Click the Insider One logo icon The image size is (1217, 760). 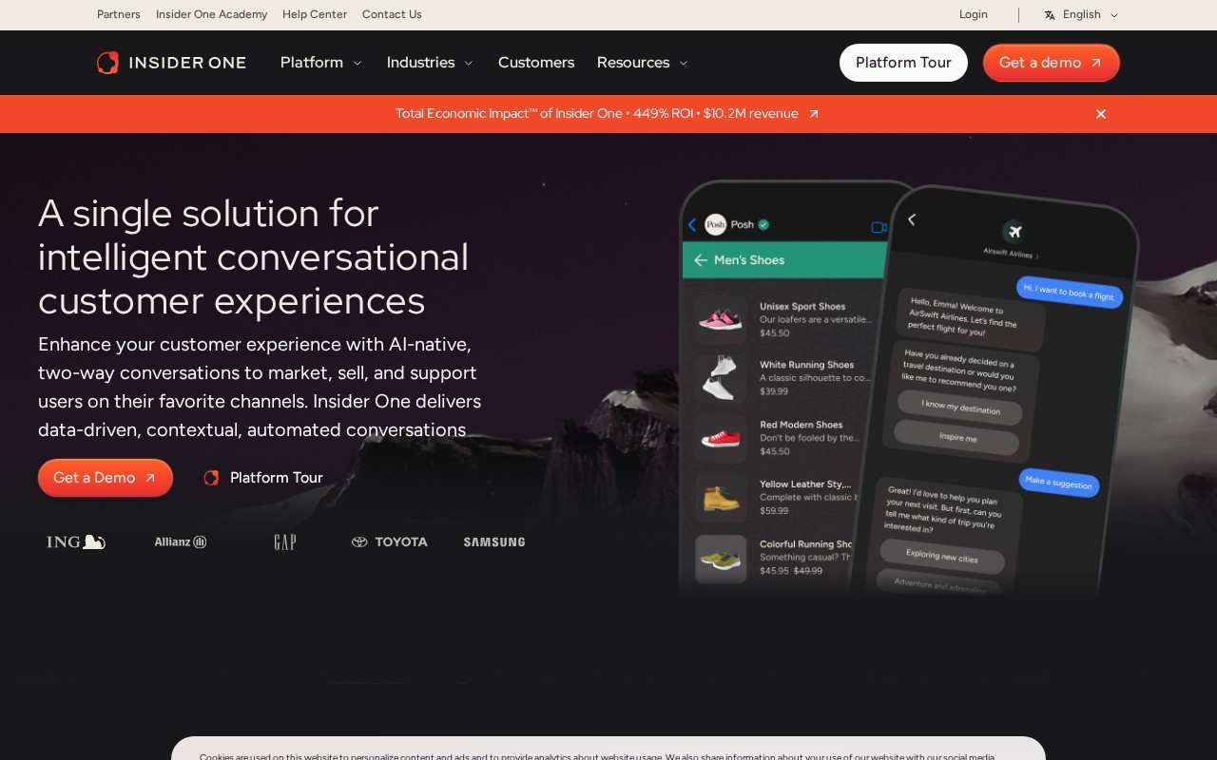tap(107, 63)
